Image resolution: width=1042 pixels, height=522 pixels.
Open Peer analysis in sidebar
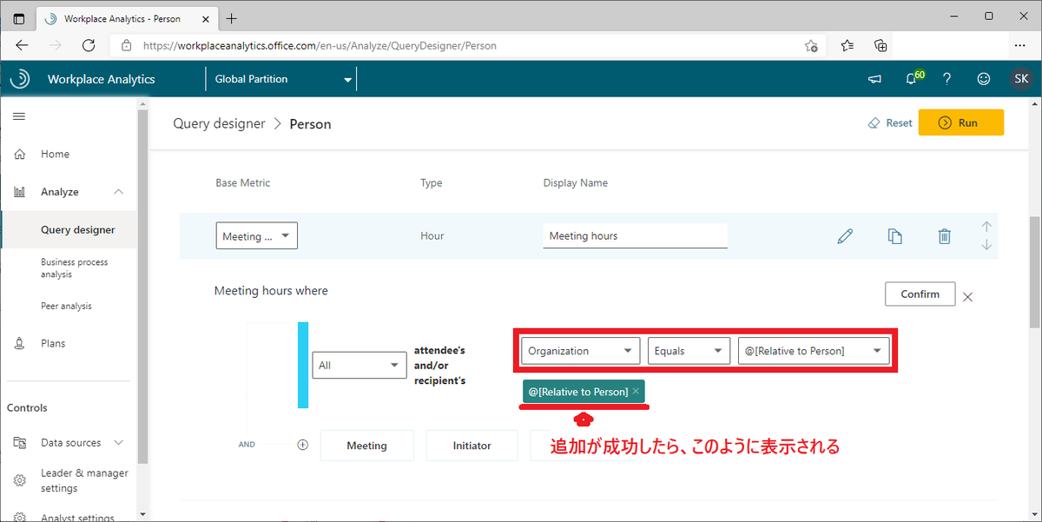[x=66, y=306]
